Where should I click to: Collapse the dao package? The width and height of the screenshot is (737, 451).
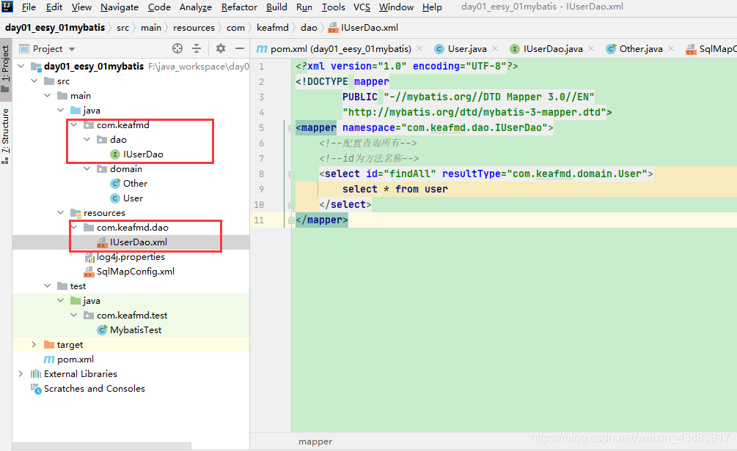point(87,139)
